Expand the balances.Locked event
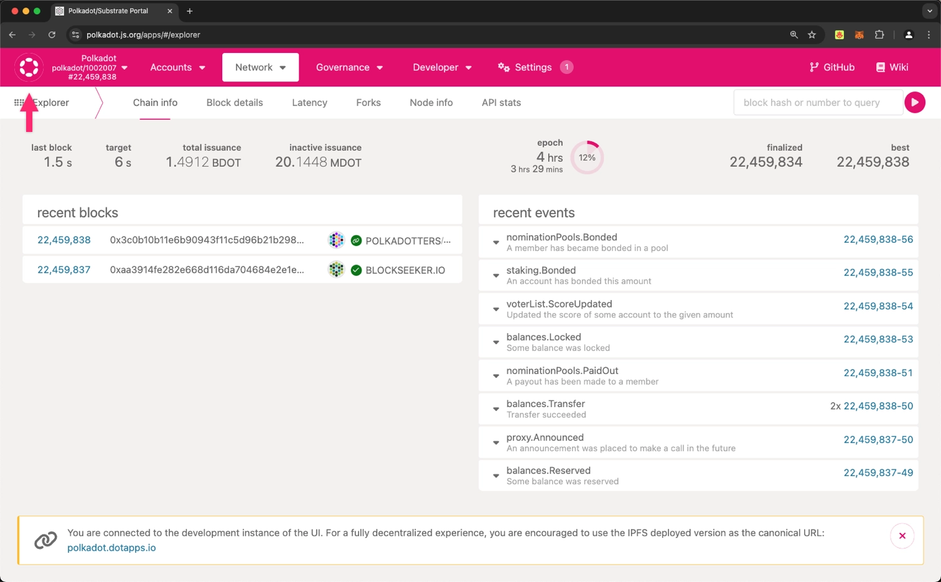 [496, 342]
